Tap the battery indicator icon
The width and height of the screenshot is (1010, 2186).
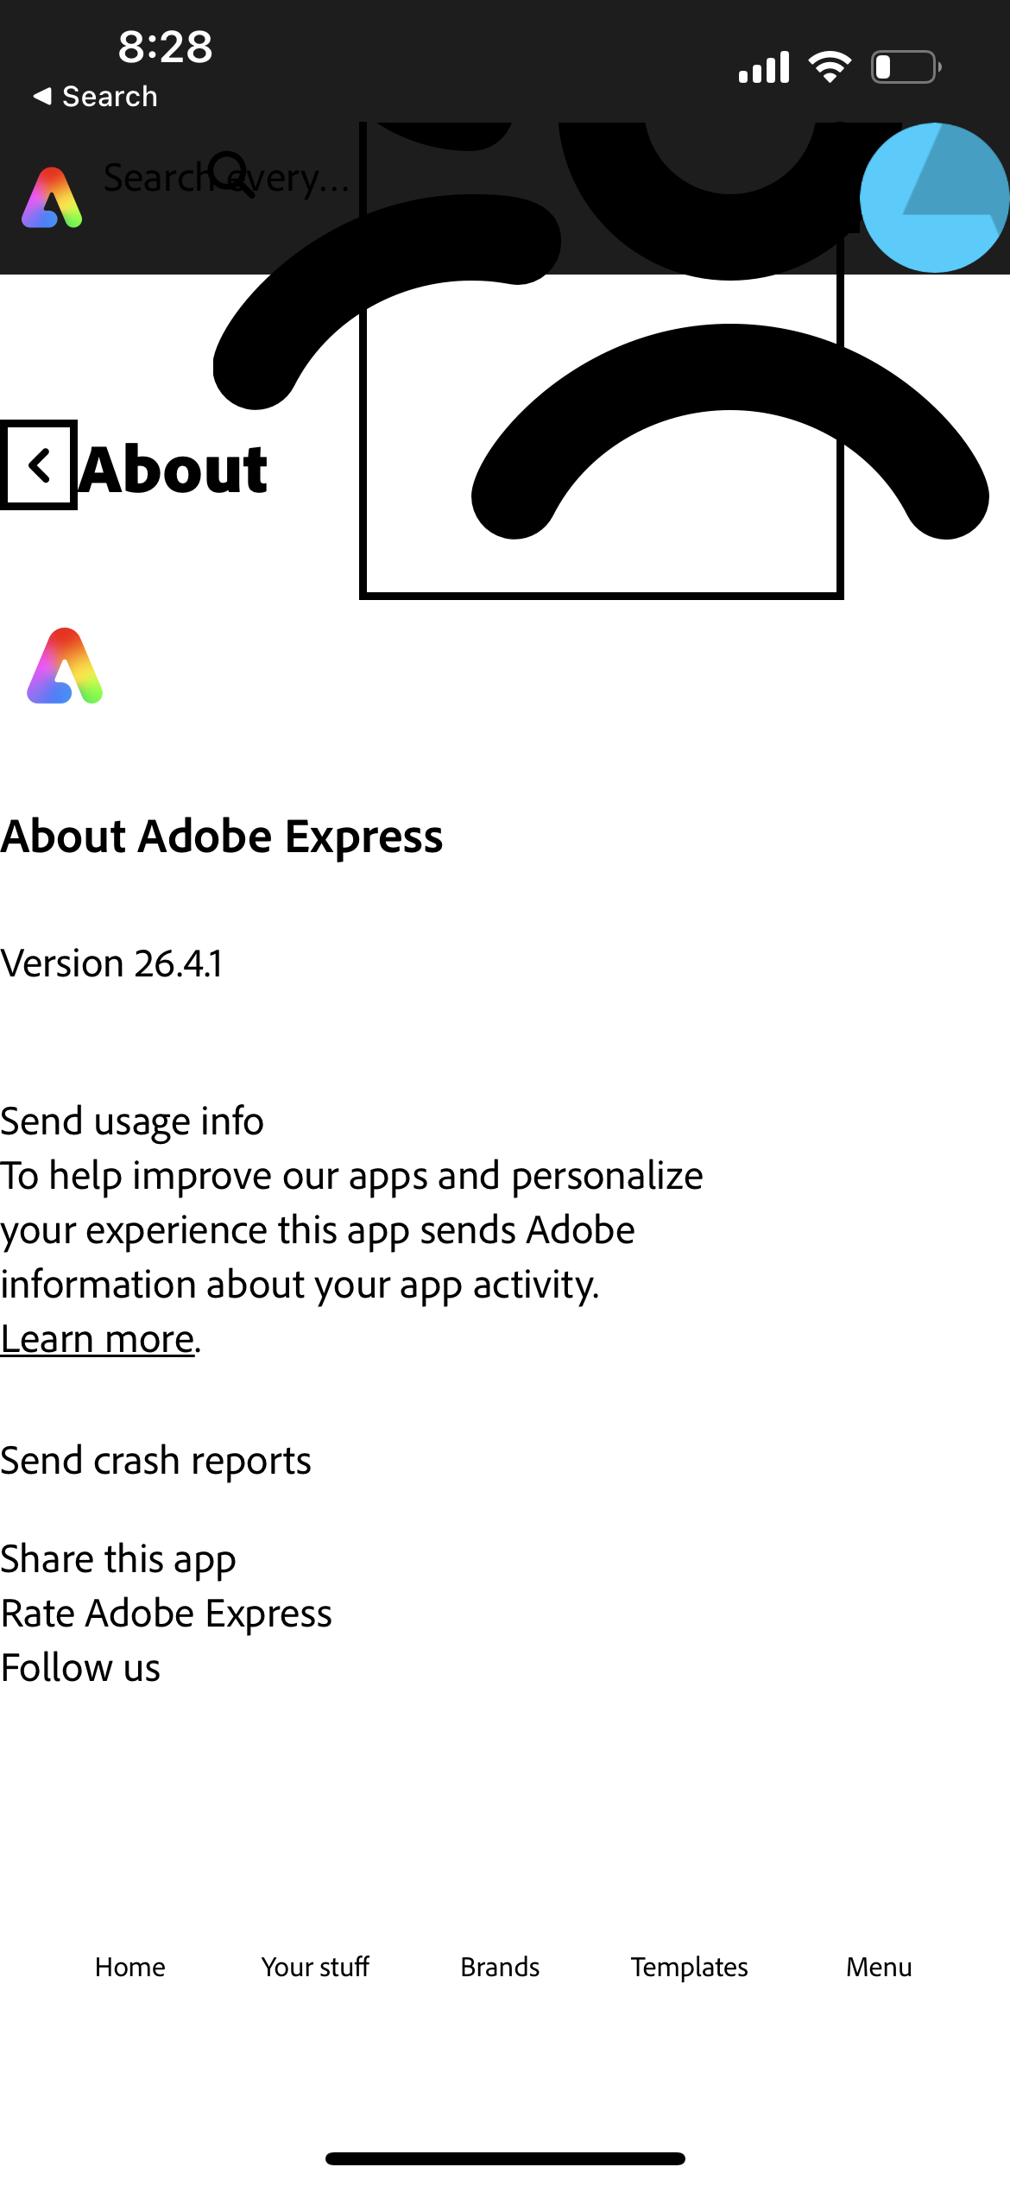[906, 66]
